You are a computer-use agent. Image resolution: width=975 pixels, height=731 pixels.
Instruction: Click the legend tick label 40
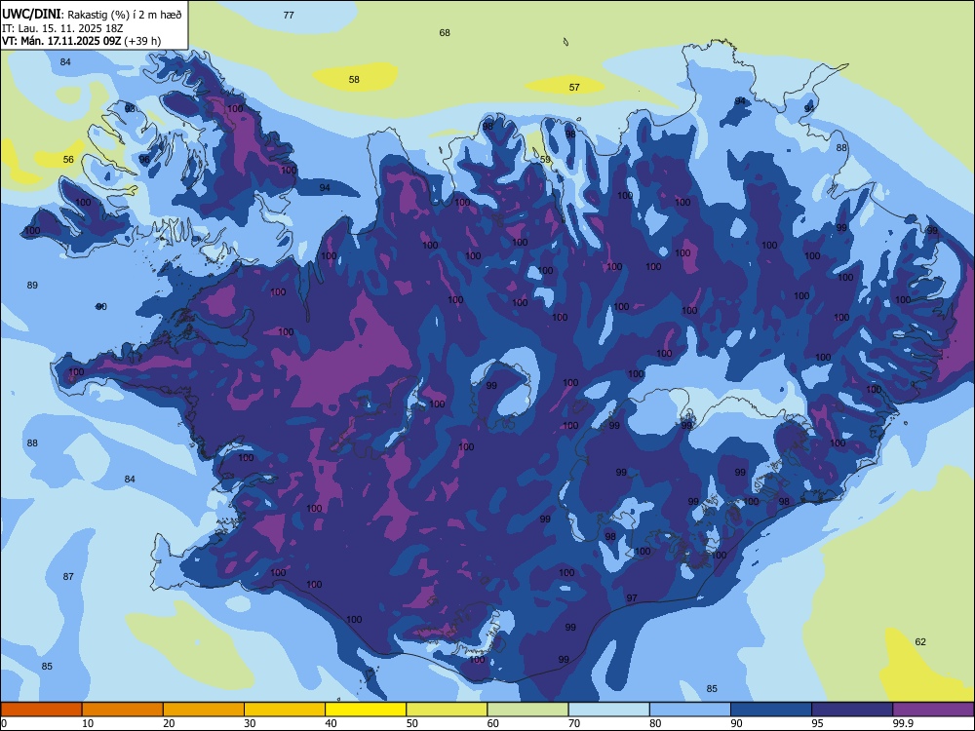[x=331, y=723]
